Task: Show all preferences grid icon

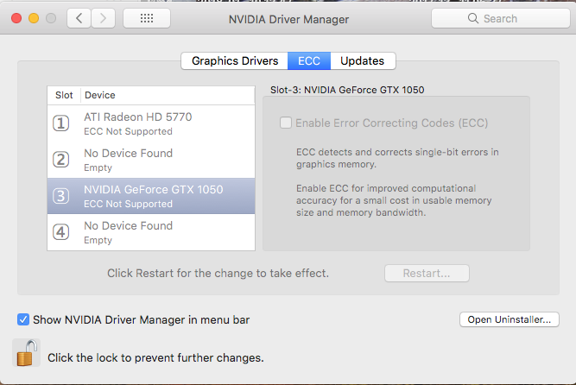Action: pyautogui.click(x=147, y=18)
